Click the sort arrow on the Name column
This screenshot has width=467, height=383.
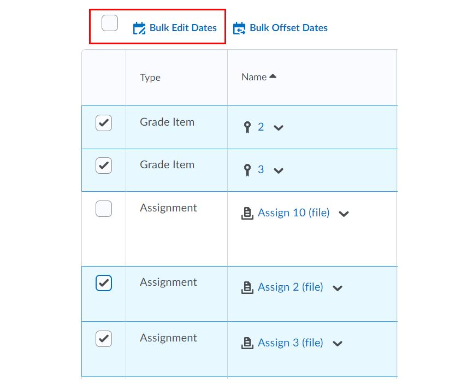(273, 75)
